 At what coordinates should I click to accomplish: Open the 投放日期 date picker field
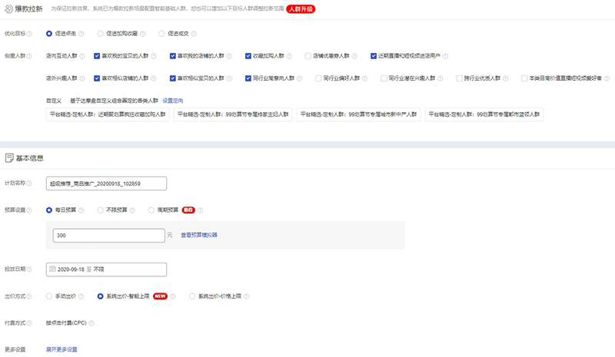click(x=106, y=269)
